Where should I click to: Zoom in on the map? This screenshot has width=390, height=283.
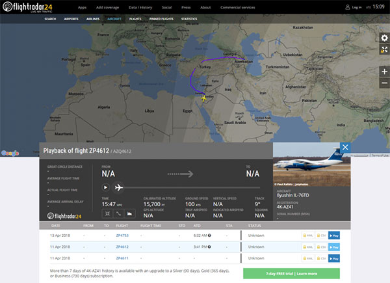[385, 72]
